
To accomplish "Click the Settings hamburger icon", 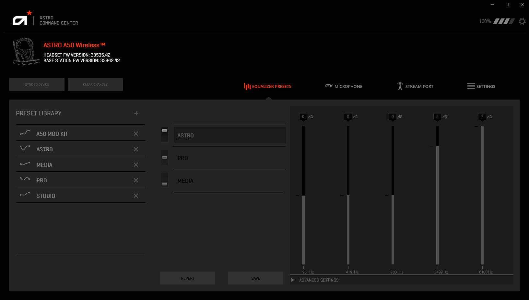I will (x=471, y=86).
